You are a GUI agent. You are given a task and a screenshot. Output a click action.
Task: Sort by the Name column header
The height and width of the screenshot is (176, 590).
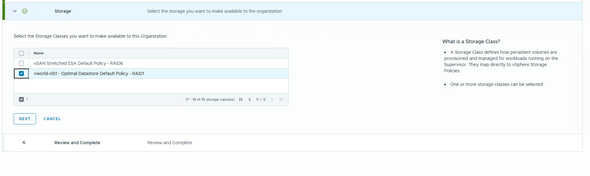(x=39, y=53)
